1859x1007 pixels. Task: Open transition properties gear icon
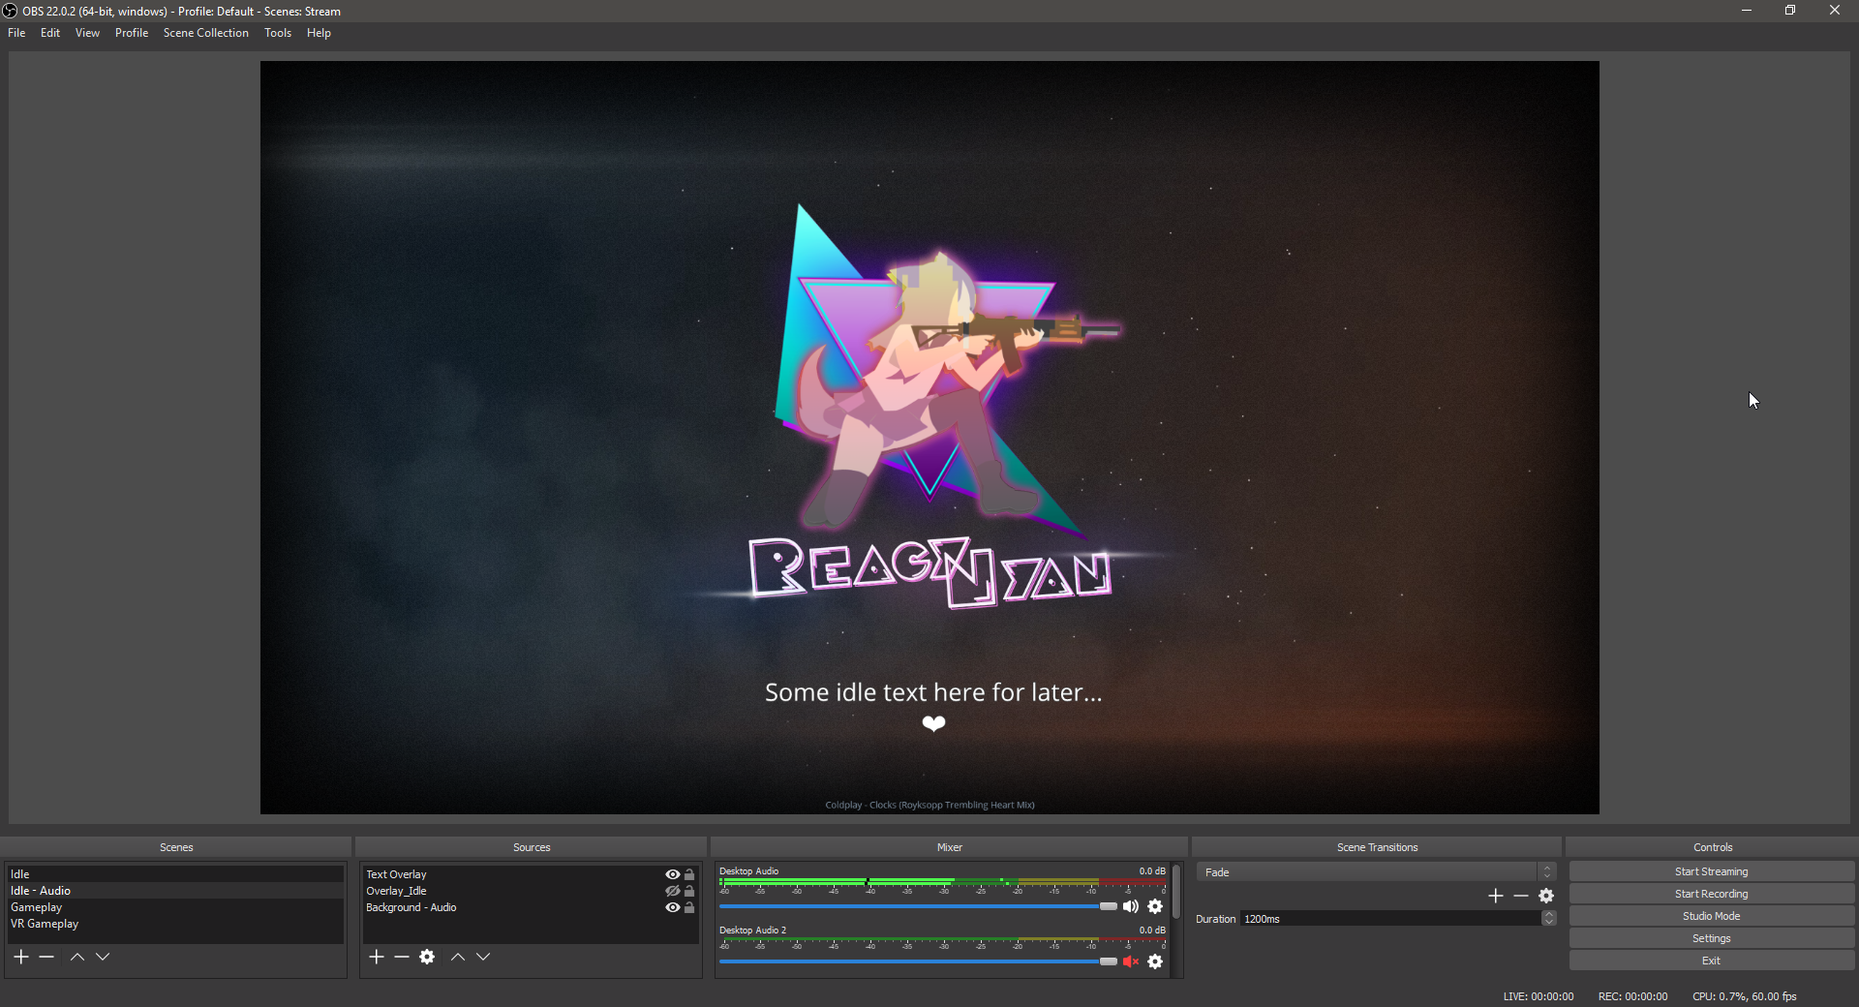1546,896
